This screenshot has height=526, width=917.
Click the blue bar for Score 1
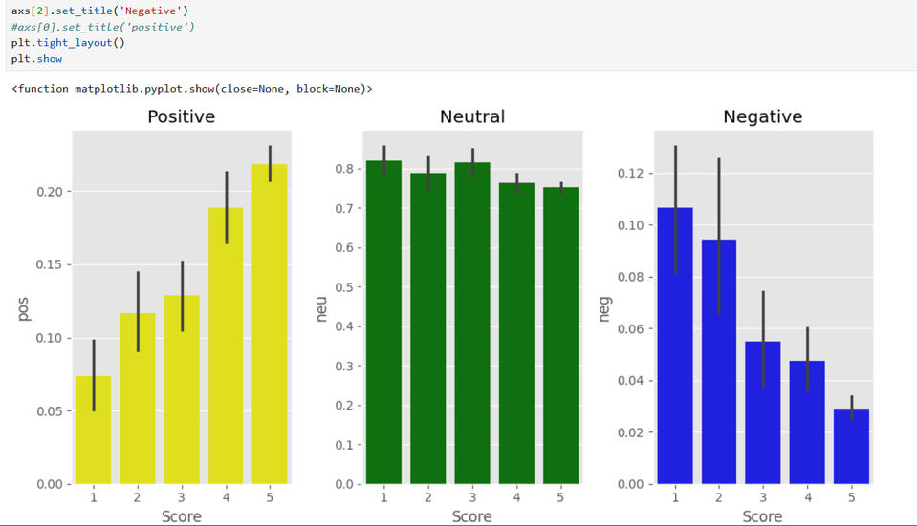(x=674, y=346)
